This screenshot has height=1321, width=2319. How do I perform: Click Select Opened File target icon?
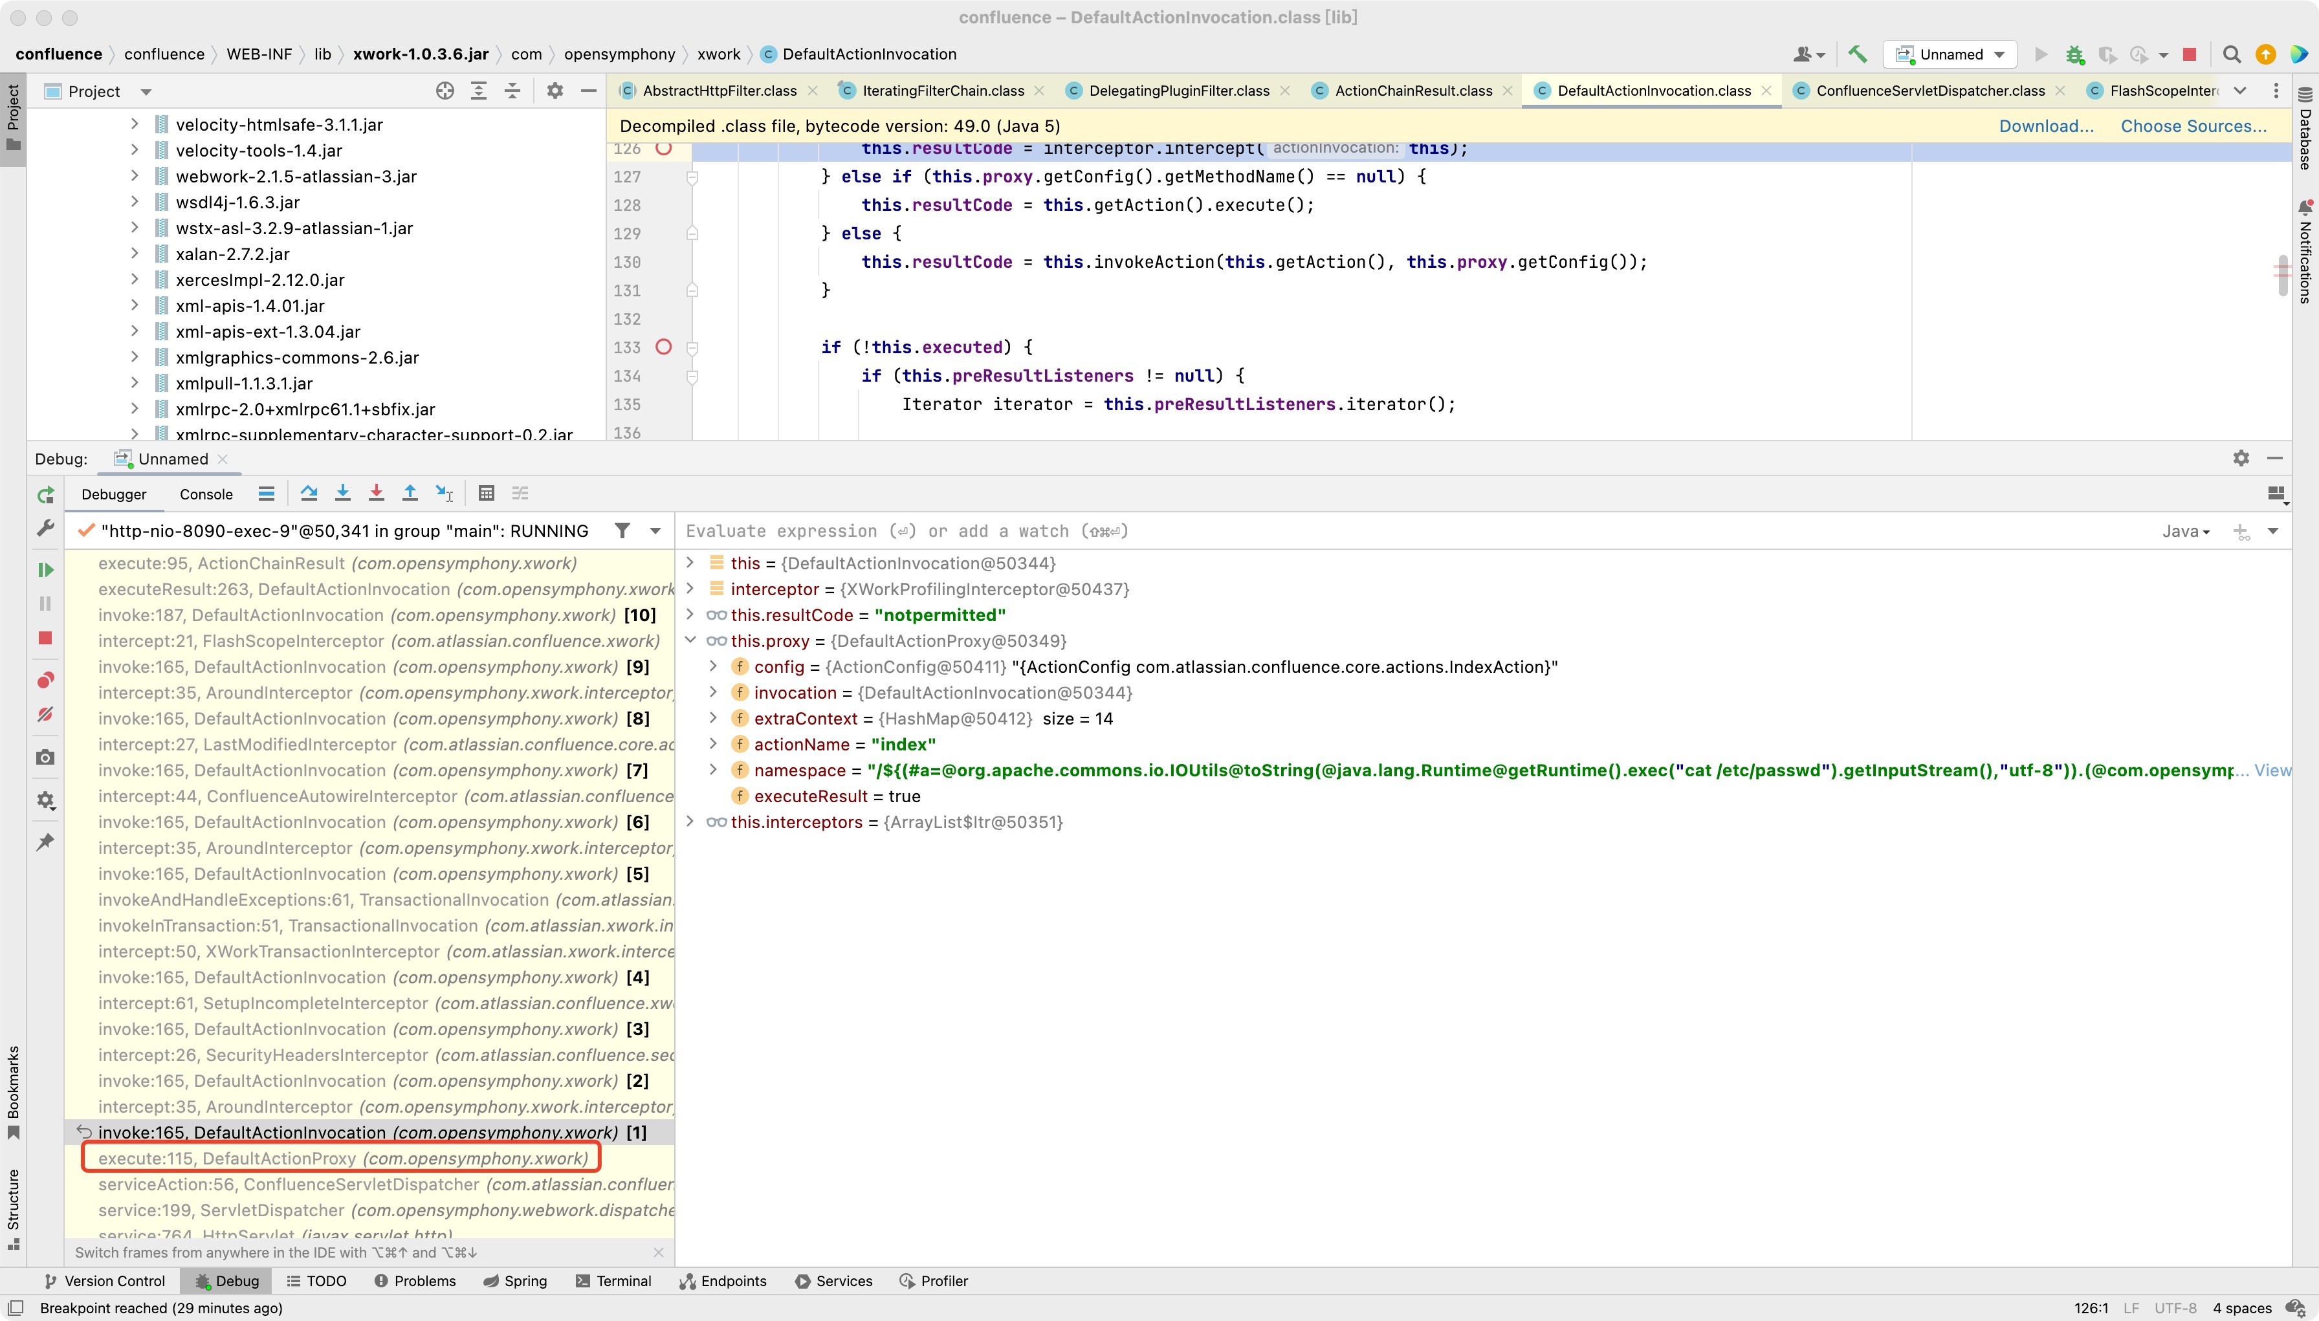(x=445, y=91)
